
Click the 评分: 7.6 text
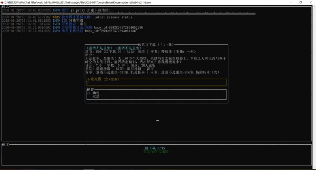94,65
